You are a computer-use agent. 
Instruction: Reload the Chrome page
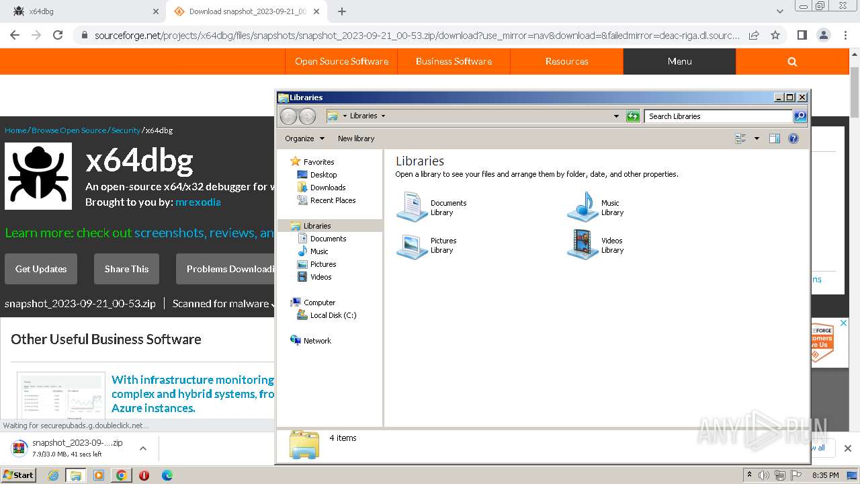tap(58, 35)
